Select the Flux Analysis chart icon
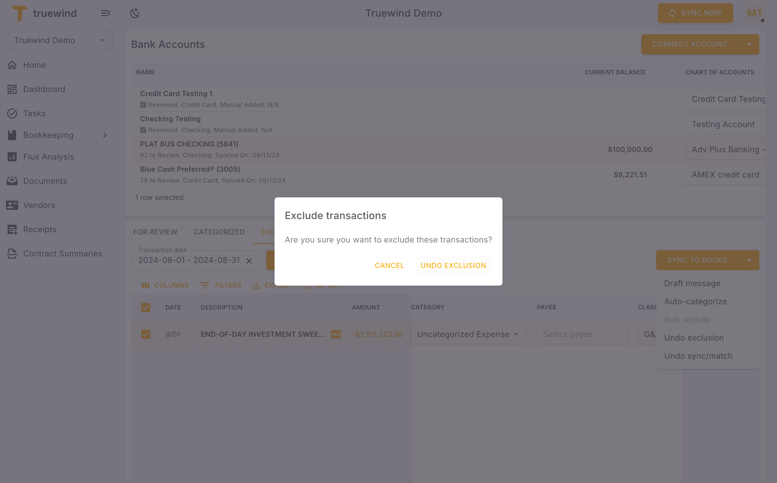This screenshot has height=483, width=777. pyautogui.click(x=12, y=157)
